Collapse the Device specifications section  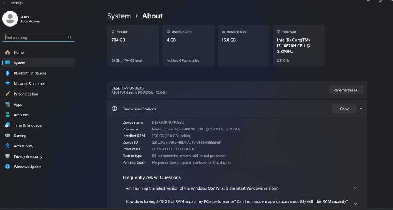coord(361,109)
